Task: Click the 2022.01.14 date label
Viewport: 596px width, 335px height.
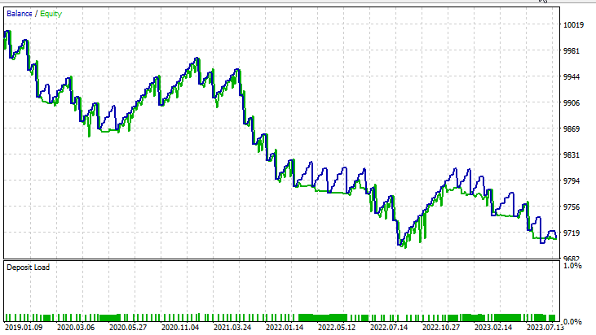Action: click(x=285, y=328)
